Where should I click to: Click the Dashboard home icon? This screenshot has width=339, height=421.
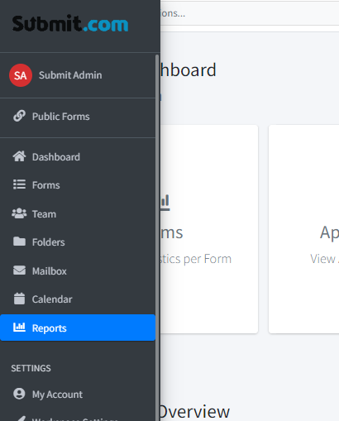[x=19, y=156]
